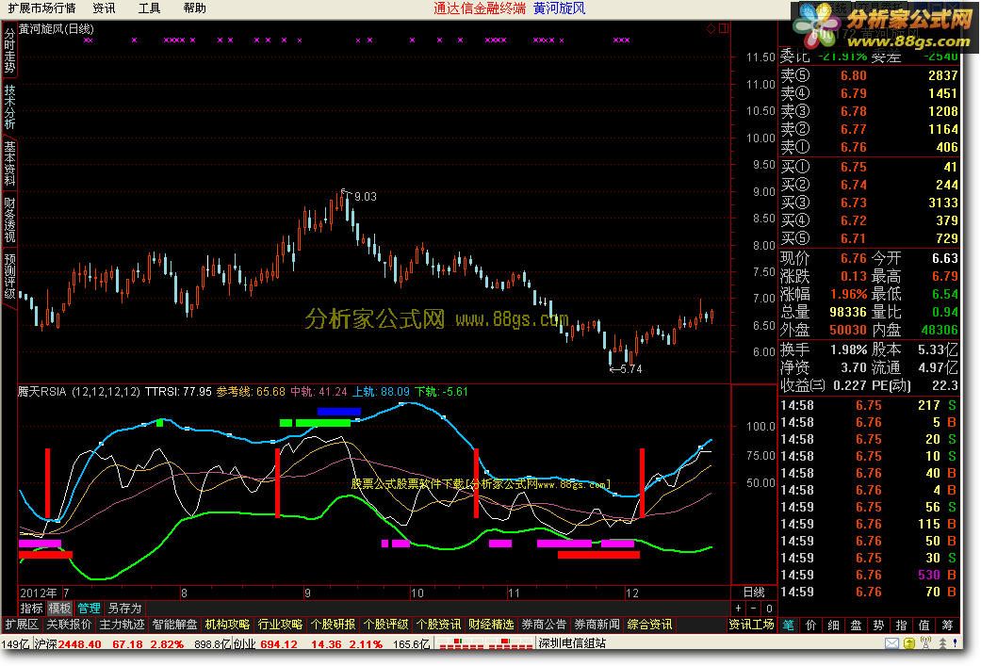Open the 工具 menu
This screenshot has width=981, height=666.
click(x=149, y=8)
